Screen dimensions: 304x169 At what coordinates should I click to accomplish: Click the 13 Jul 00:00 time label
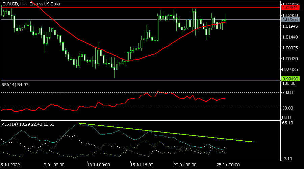coord(99,165)
